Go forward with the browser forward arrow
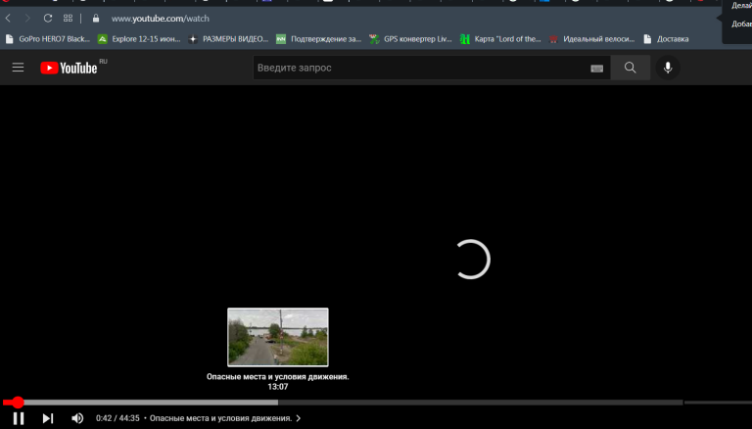The height and width of the screenshot is (429, 752). [x=27, y=19]
